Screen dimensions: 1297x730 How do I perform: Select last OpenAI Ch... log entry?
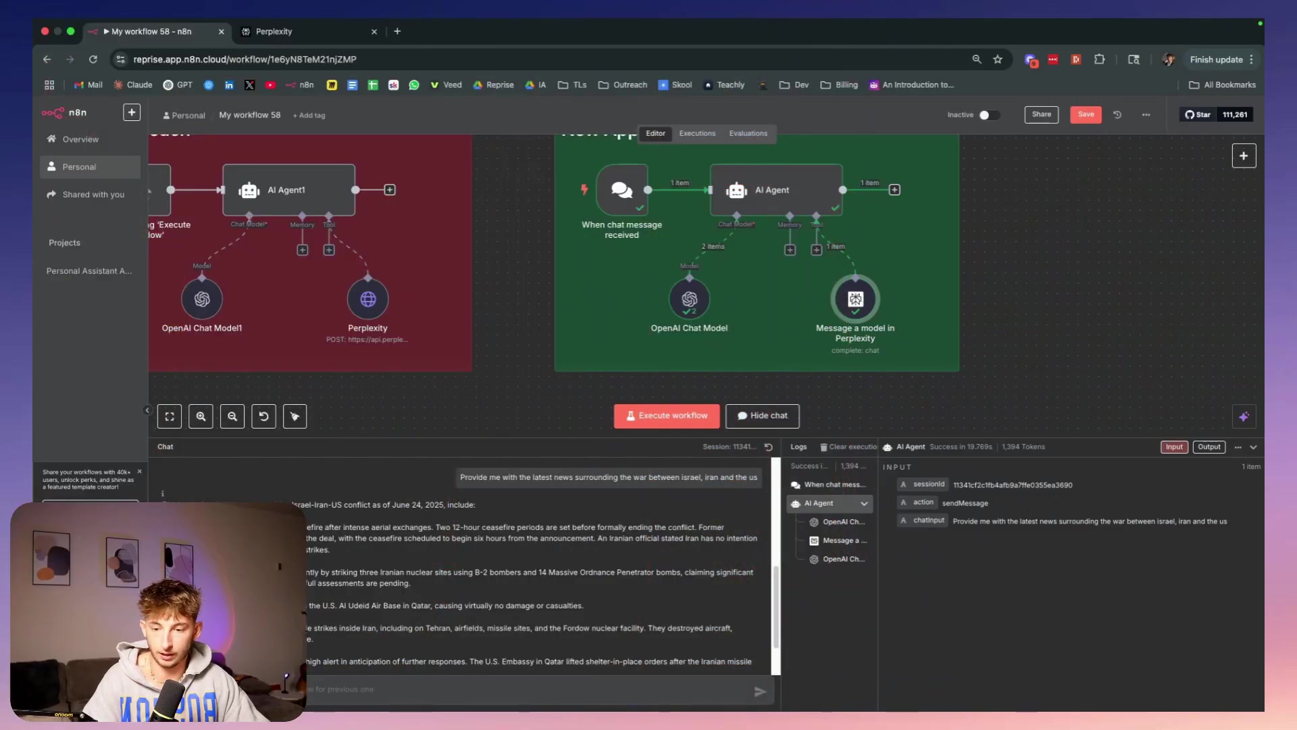pos(838,560)
